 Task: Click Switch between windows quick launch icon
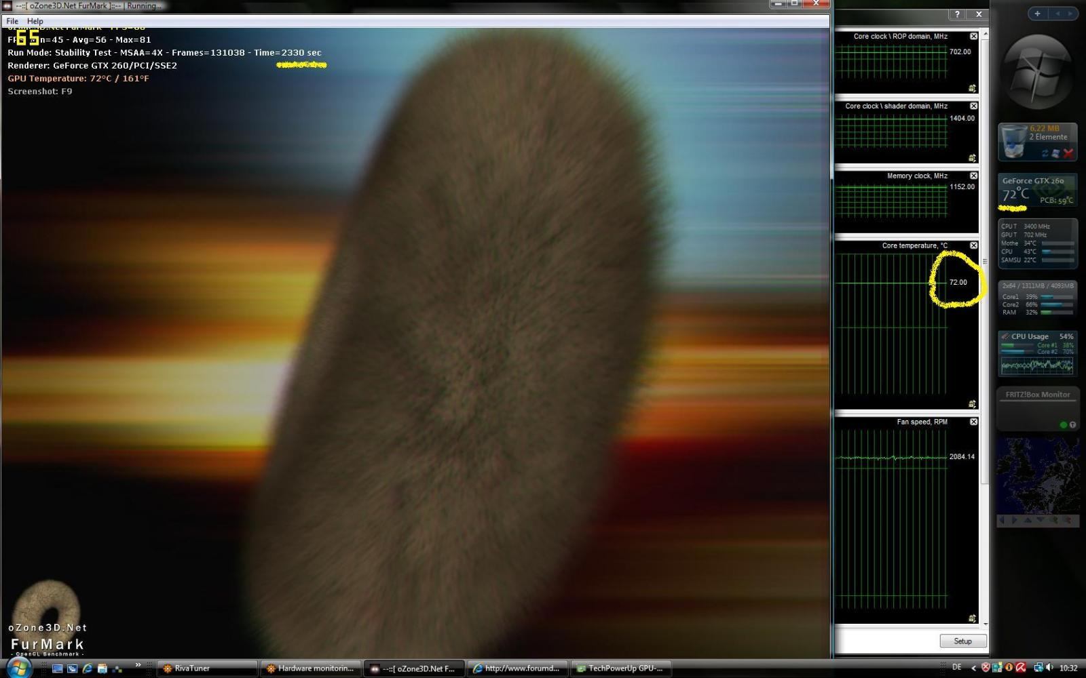click(72, 669)
